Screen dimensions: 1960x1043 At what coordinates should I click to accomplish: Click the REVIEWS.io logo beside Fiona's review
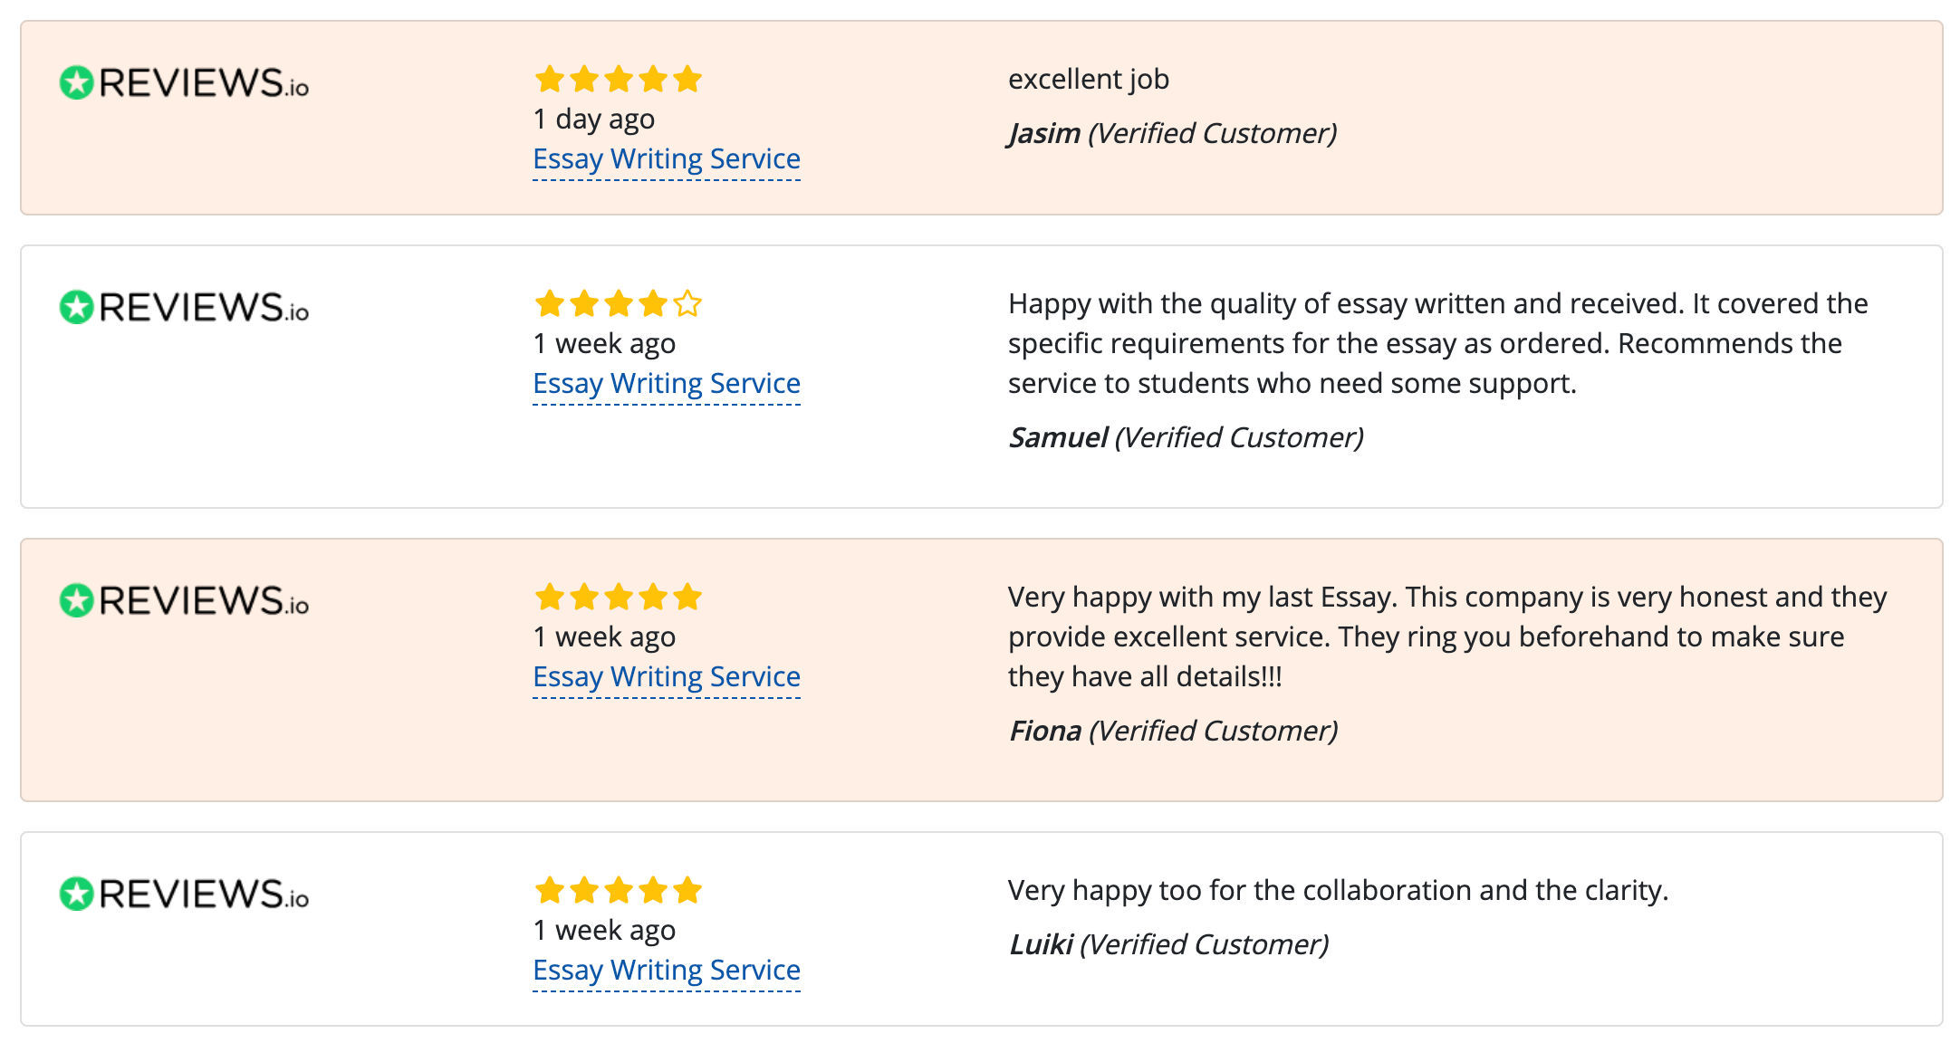184,600
